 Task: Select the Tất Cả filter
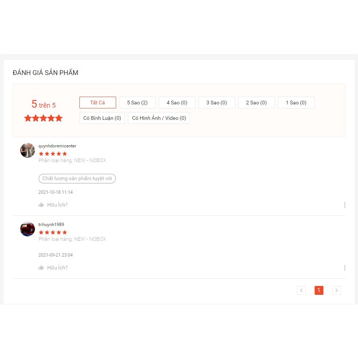point(98,103)
